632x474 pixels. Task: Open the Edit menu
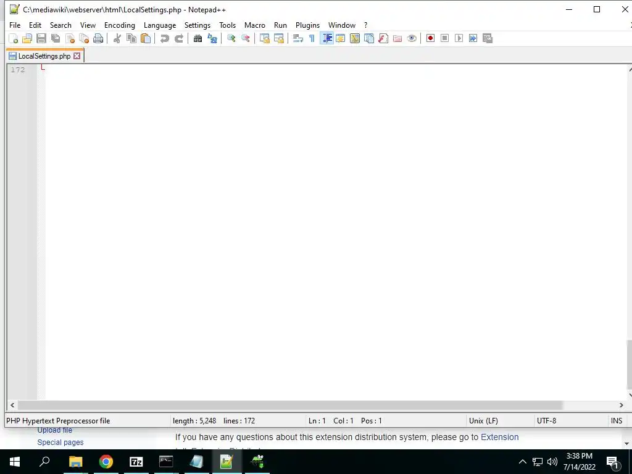35,25
